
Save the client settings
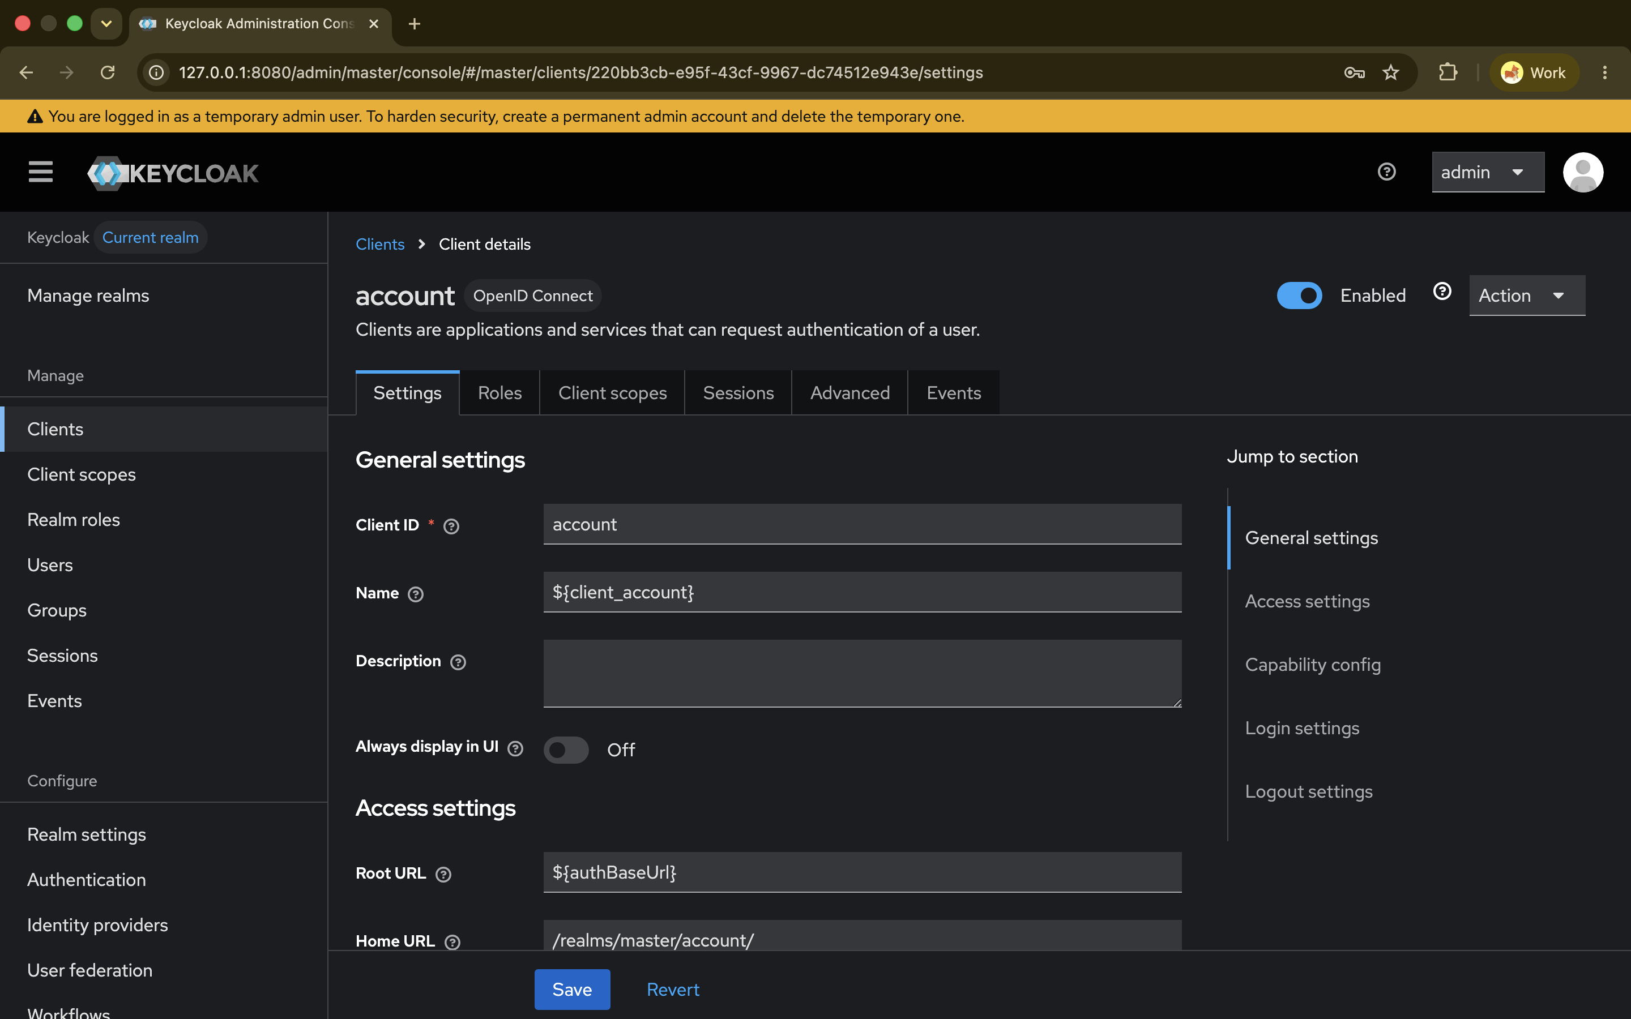tap(572, 990)
